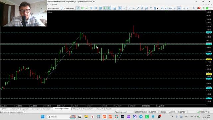
Task: Switch chart to bar chart mode
Action: point(78,8)
